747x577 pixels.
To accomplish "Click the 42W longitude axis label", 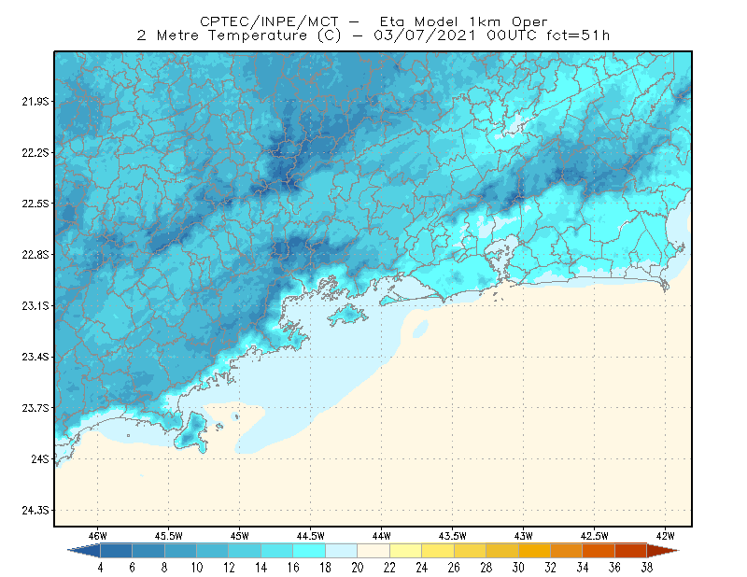I will tap(665, 536).
